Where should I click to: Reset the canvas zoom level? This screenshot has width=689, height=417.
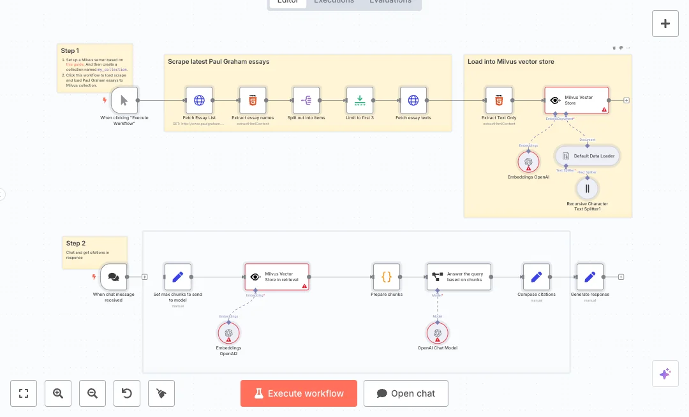pyautogui.click(x=127, y=393)
